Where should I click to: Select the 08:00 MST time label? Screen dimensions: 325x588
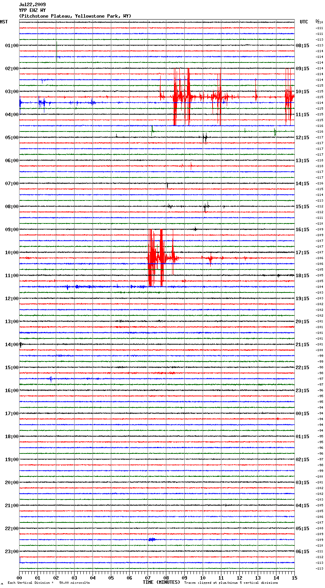tap(12, 207)
